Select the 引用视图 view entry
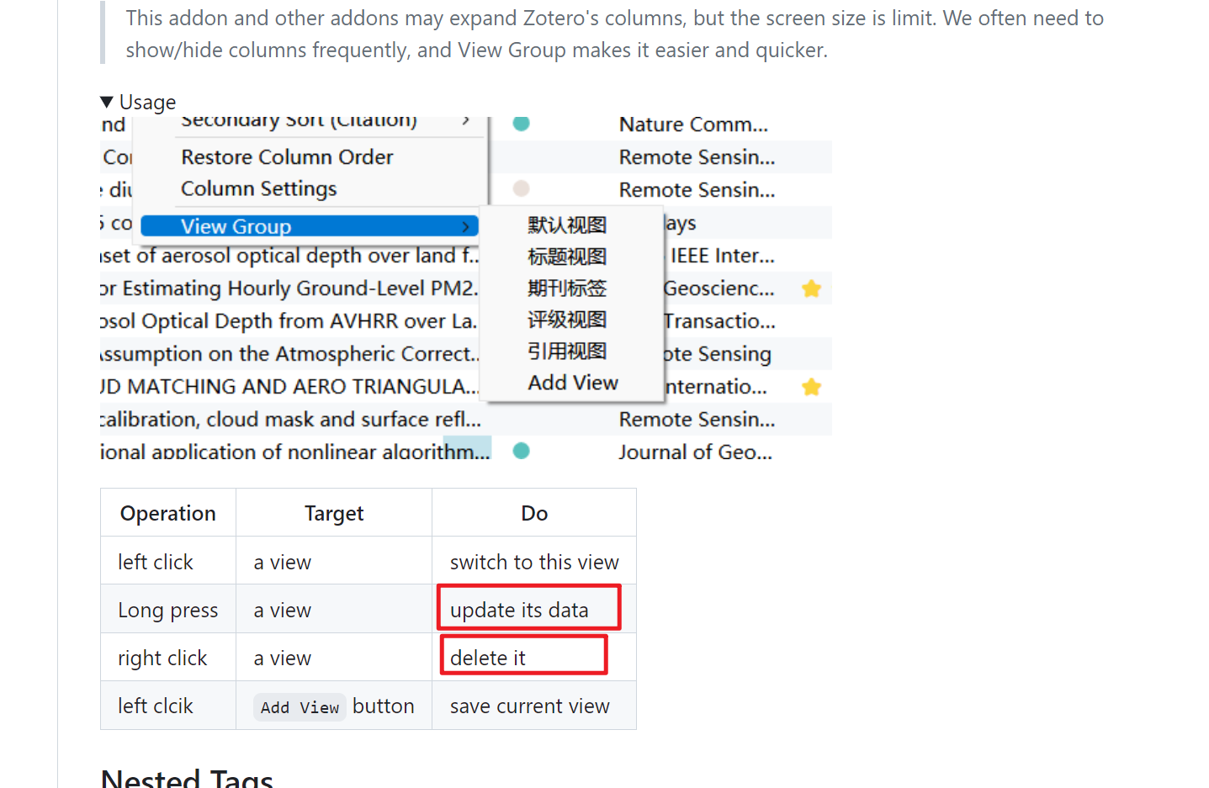Viewport: 1209px width, 788px height. click(x=567, y=351)
